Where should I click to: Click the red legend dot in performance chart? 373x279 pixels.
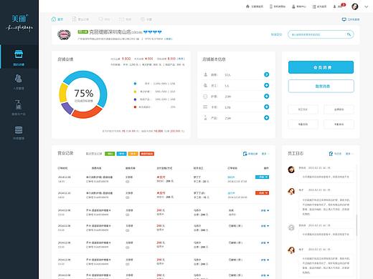coord(135,107)
